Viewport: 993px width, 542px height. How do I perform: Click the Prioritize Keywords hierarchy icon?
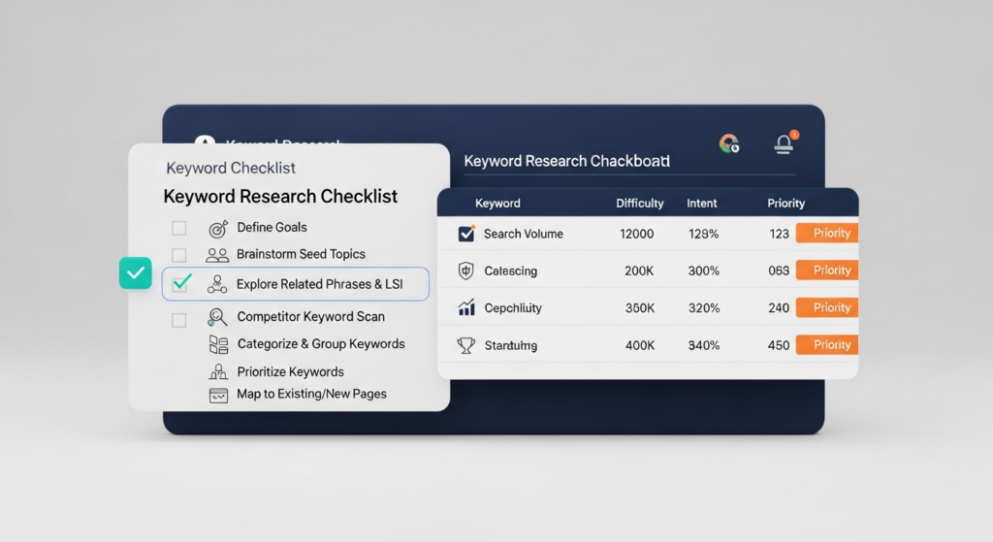click(218, 371)
